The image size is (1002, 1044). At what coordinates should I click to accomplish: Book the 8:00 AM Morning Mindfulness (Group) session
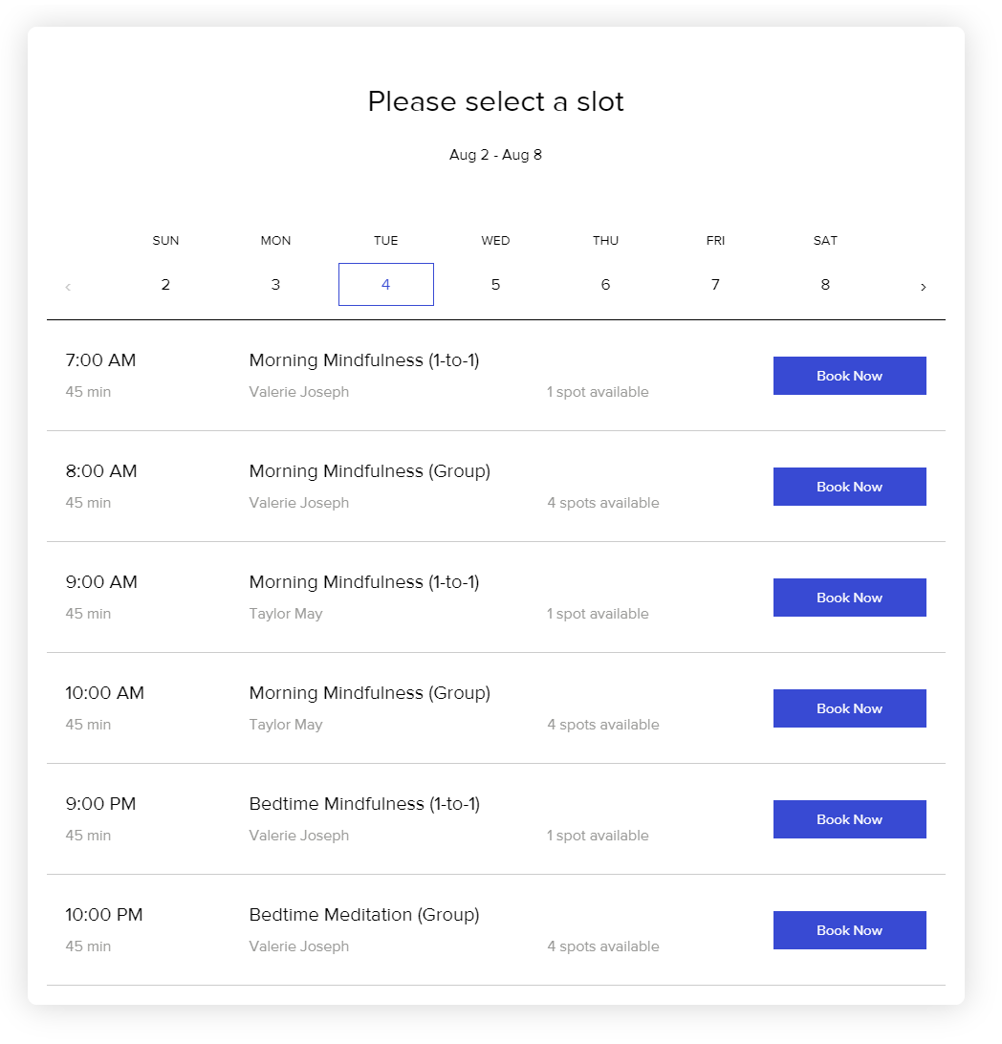[x=849, y=487]
